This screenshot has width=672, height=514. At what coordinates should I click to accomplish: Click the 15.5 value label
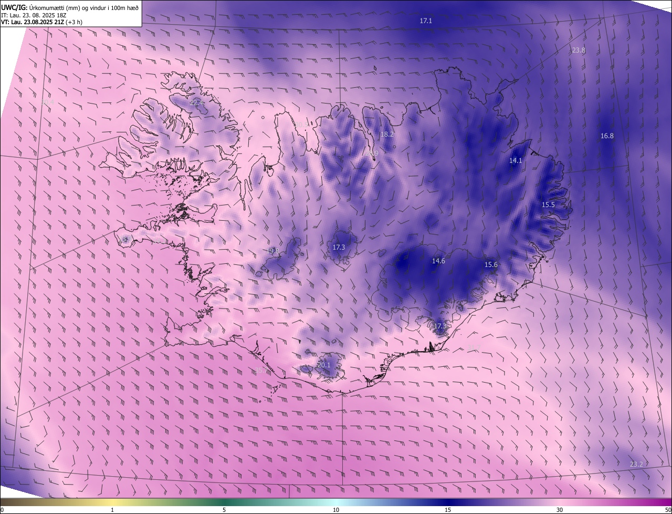(548, 205)
